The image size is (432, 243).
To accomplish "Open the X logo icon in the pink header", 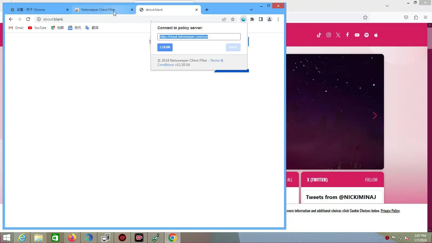I will [338, 35].
